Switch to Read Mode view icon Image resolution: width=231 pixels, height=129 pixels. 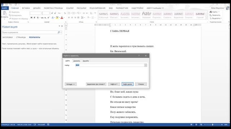click(191, 125)
